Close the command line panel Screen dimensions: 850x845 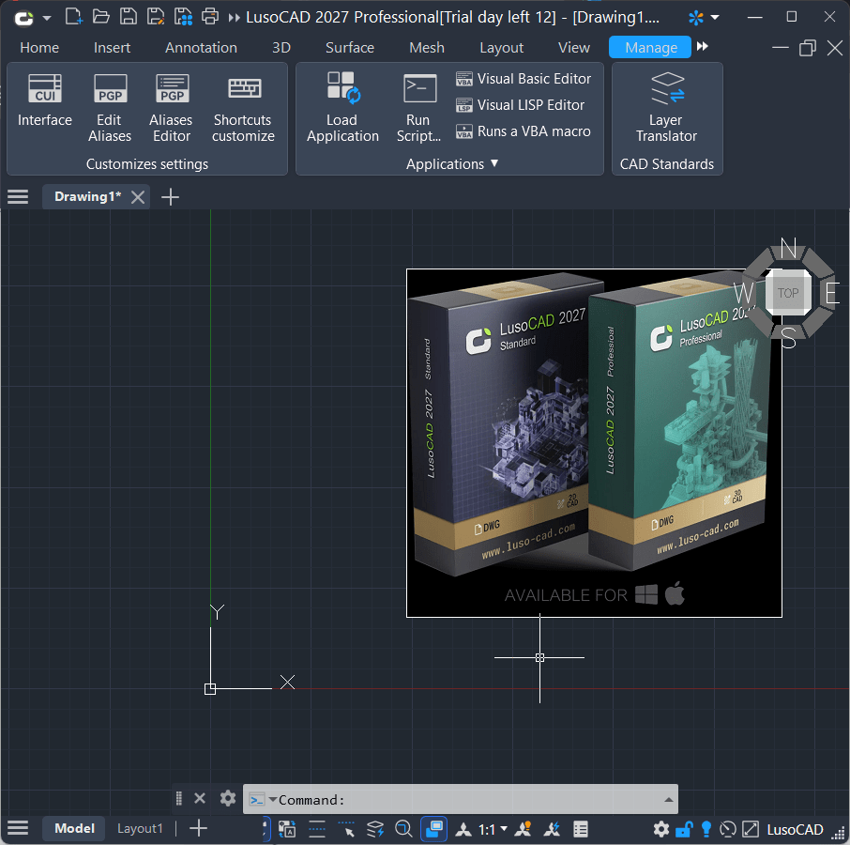tap(200, 798)
